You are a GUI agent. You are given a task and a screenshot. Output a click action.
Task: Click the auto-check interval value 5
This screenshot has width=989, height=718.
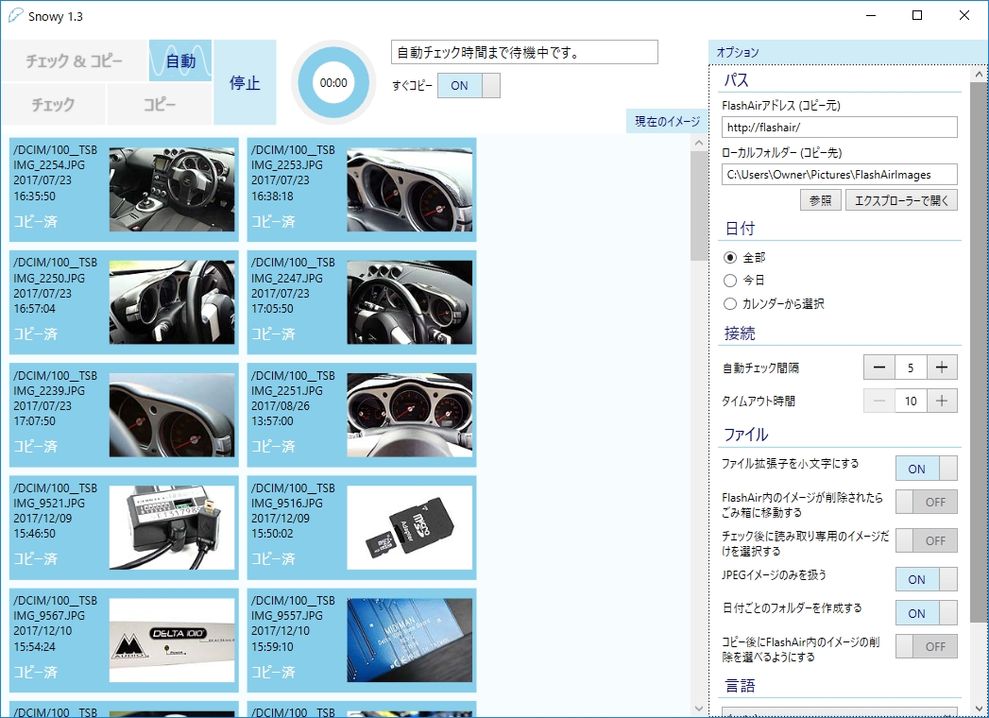(911, 368)
